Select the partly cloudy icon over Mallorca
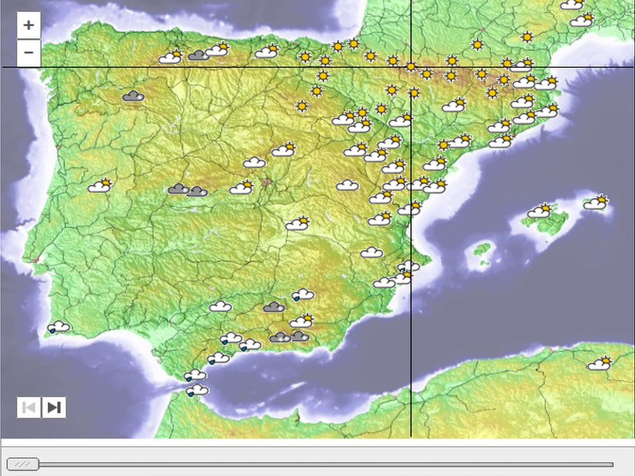 point(540,211)
